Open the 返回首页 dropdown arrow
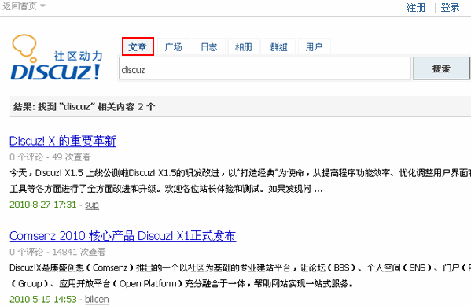Image resolution: width=471 pixels, height=306 pixels. [42, 6]
